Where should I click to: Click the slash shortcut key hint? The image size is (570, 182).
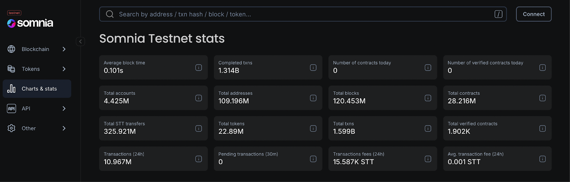click(x=498, y=14)
